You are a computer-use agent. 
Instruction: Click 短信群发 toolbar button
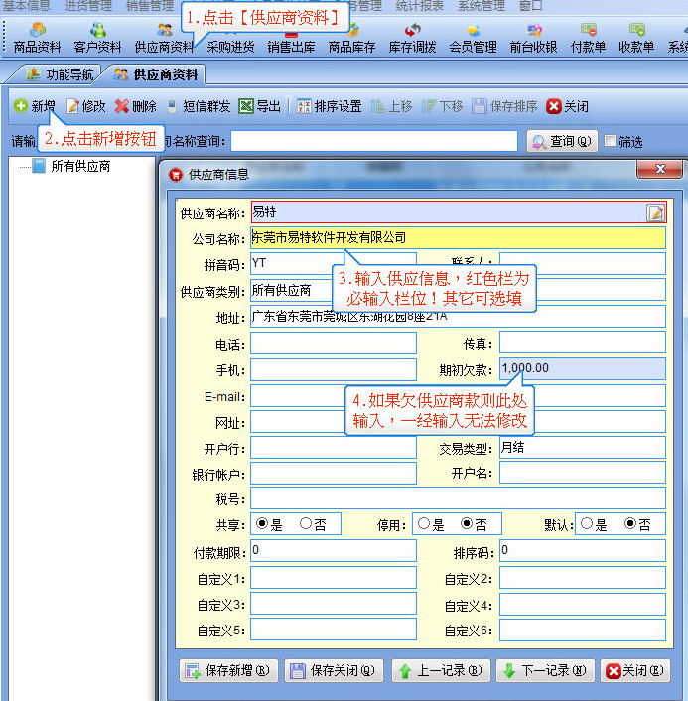click(199, 106)
